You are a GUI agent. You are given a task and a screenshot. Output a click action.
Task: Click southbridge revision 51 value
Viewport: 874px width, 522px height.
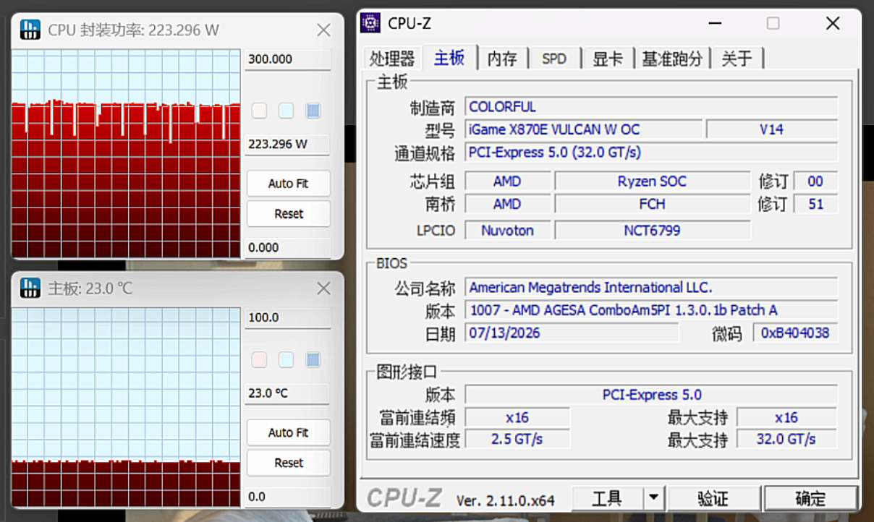(815, 204)
